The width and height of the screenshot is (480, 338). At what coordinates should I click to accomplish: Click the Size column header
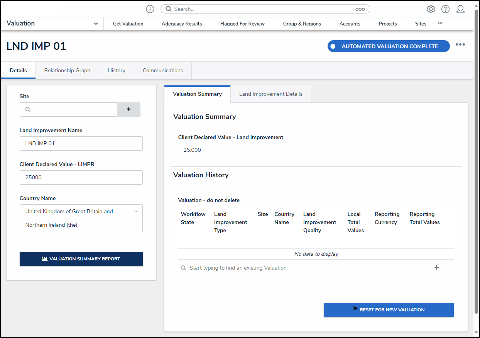click(263, 214)
